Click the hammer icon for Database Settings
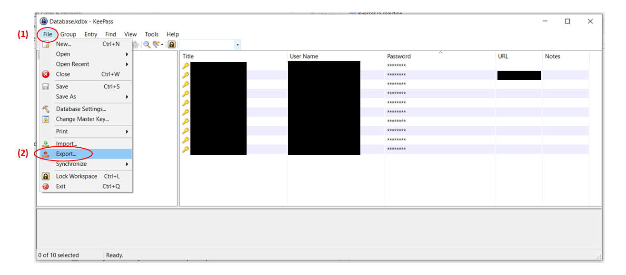The height and width of the screenshot is (275, 626). tap(46, 109)
